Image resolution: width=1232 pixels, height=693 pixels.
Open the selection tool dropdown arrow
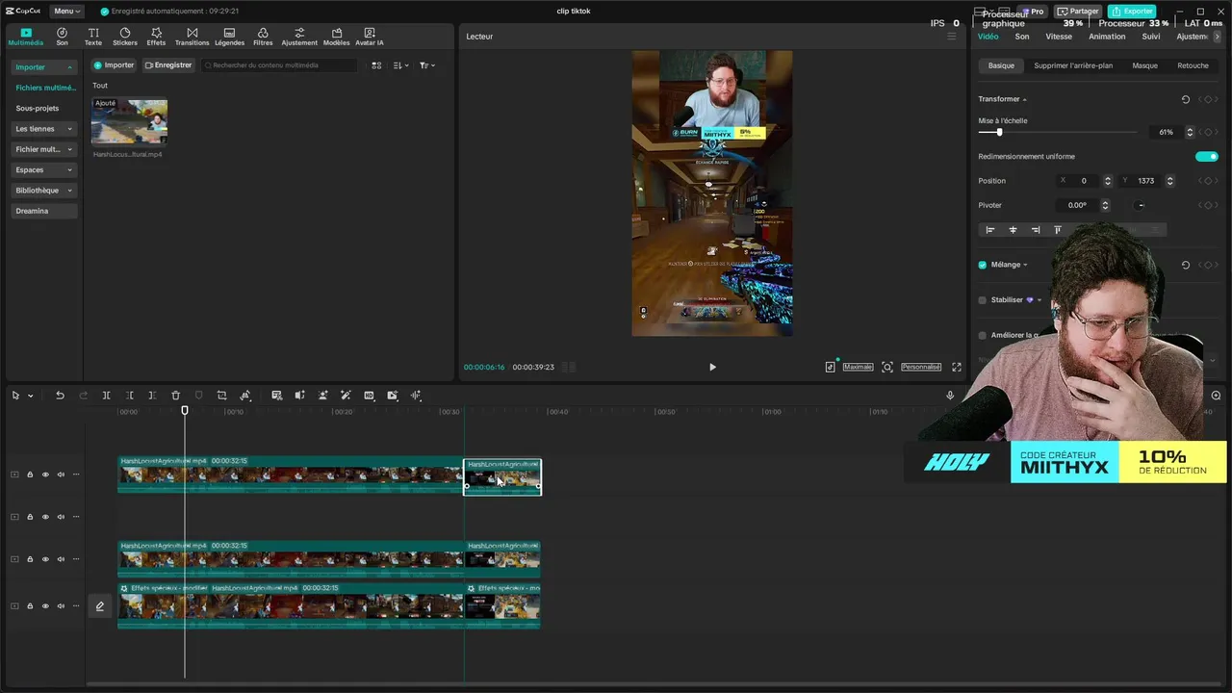point(31,396)
